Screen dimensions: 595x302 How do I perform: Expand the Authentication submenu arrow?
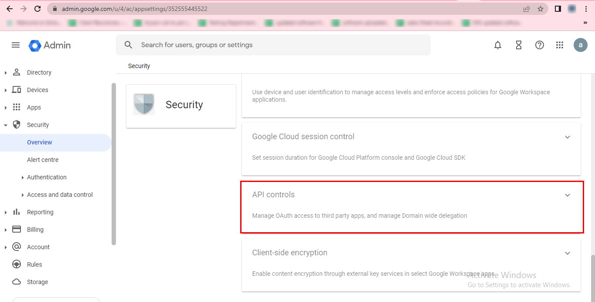[x=23, y=178]
